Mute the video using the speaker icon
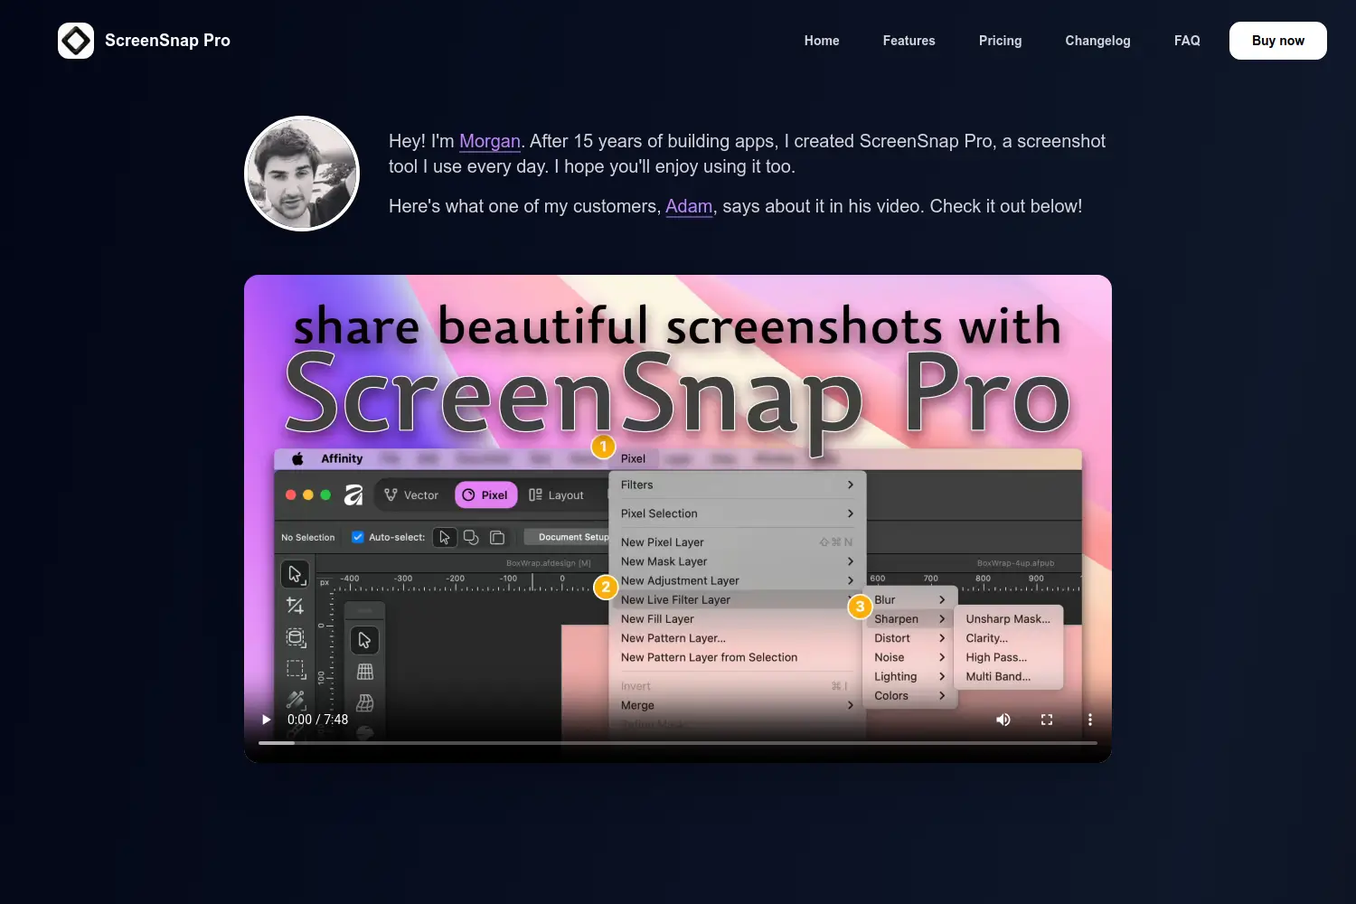The height and width of the screenshot is (904, 1356). point(1003,720)
